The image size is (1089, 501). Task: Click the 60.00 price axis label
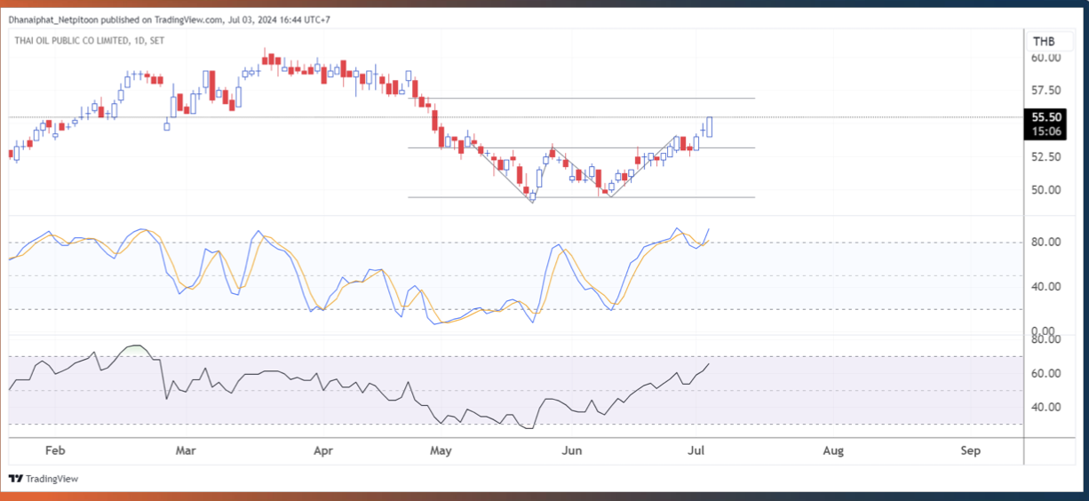coord(1045,58)
